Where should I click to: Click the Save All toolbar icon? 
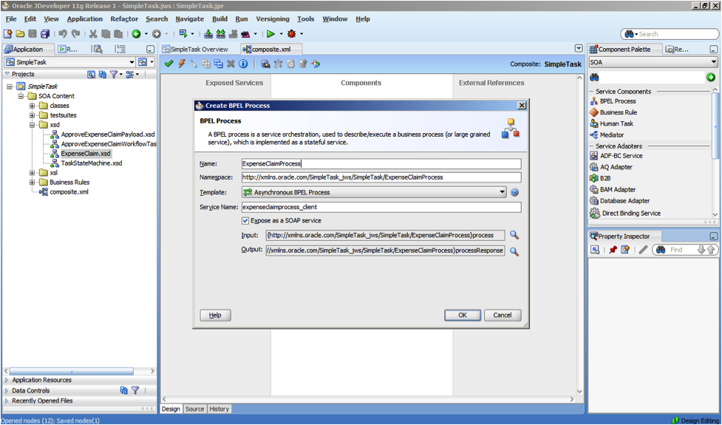pyautogui.click(x=46, y=34)
